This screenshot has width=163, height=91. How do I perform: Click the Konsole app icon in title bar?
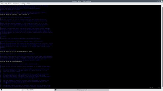click(1, 1)
